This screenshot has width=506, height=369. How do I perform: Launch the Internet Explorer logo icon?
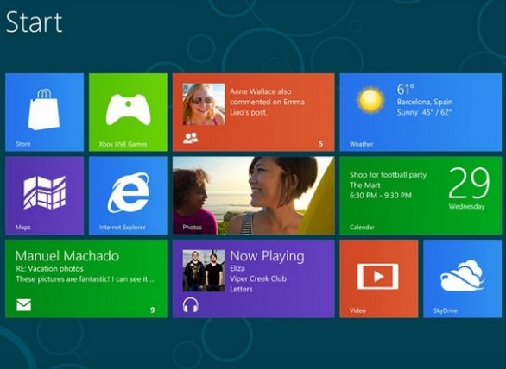tap(128, 192)
